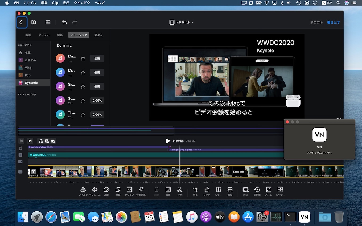
Task: Favorite the Skydiving track with its star
Action: point(83,86)
